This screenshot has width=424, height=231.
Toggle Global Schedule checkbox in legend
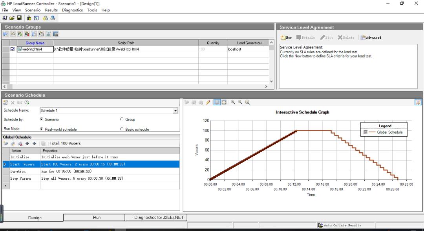pos(366,132)
